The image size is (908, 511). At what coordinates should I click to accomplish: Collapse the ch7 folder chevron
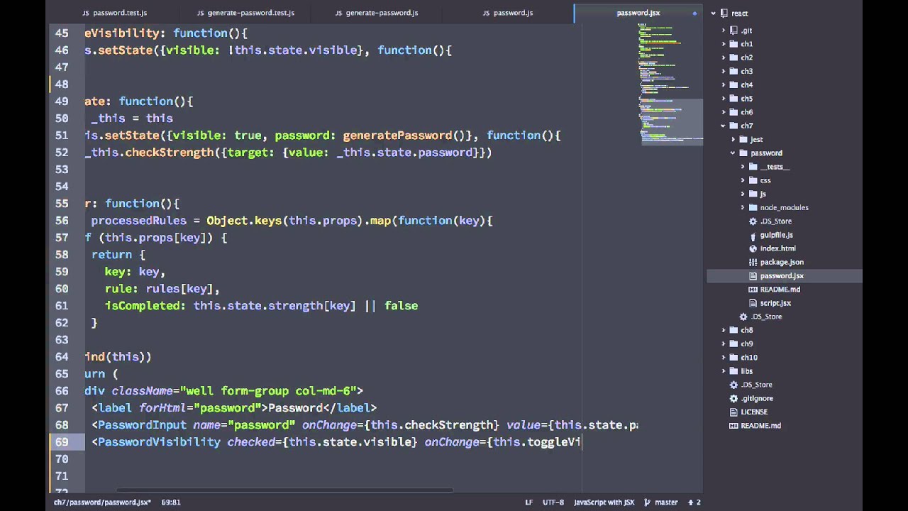pyautogui.click(x=724, y=126)
